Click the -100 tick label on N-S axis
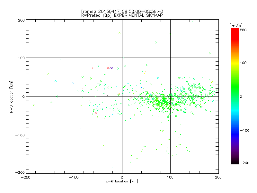This screenshot has height=193, width=257. [x=20, y=135]
